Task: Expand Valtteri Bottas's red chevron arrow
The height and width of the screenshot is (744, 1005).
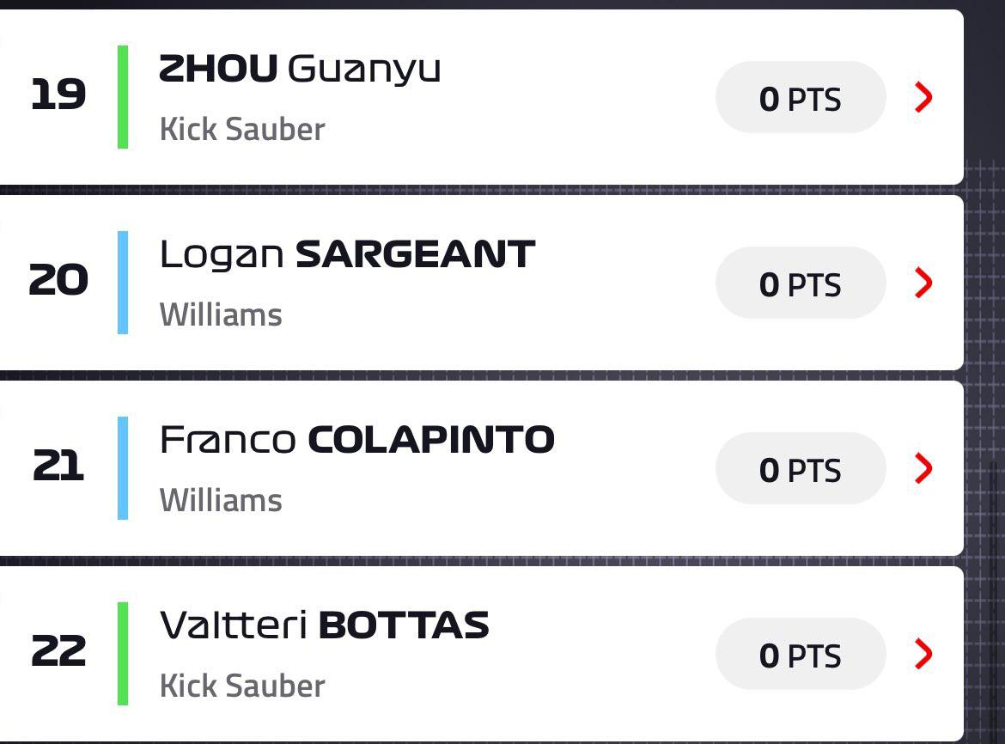Action: [x=923, y=654]
